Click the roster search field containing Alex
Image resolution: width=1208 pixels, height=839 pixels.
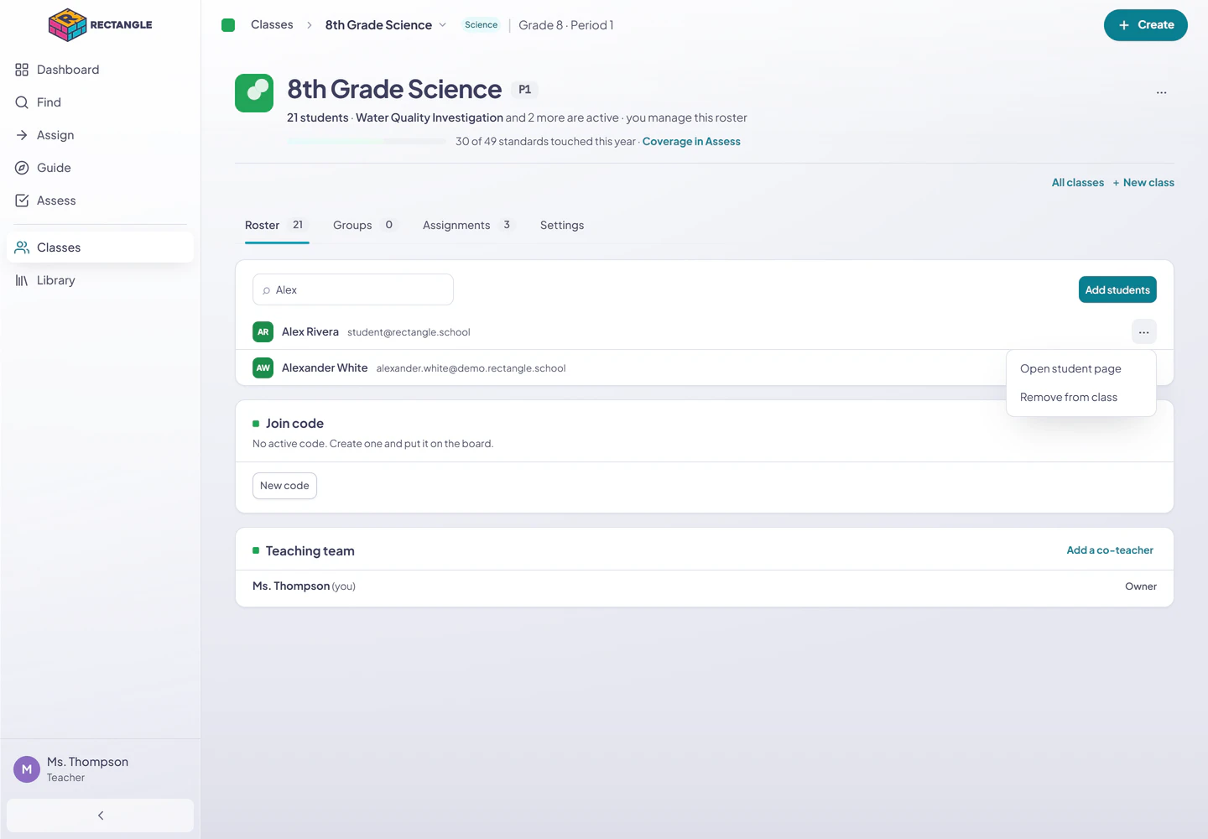(353, 289)
